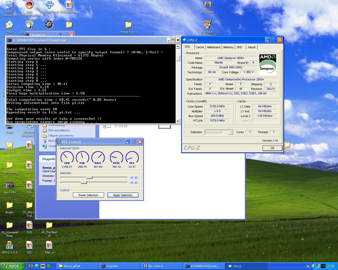Launch Firefox from the quick launch bar

(x=31, y=266)
